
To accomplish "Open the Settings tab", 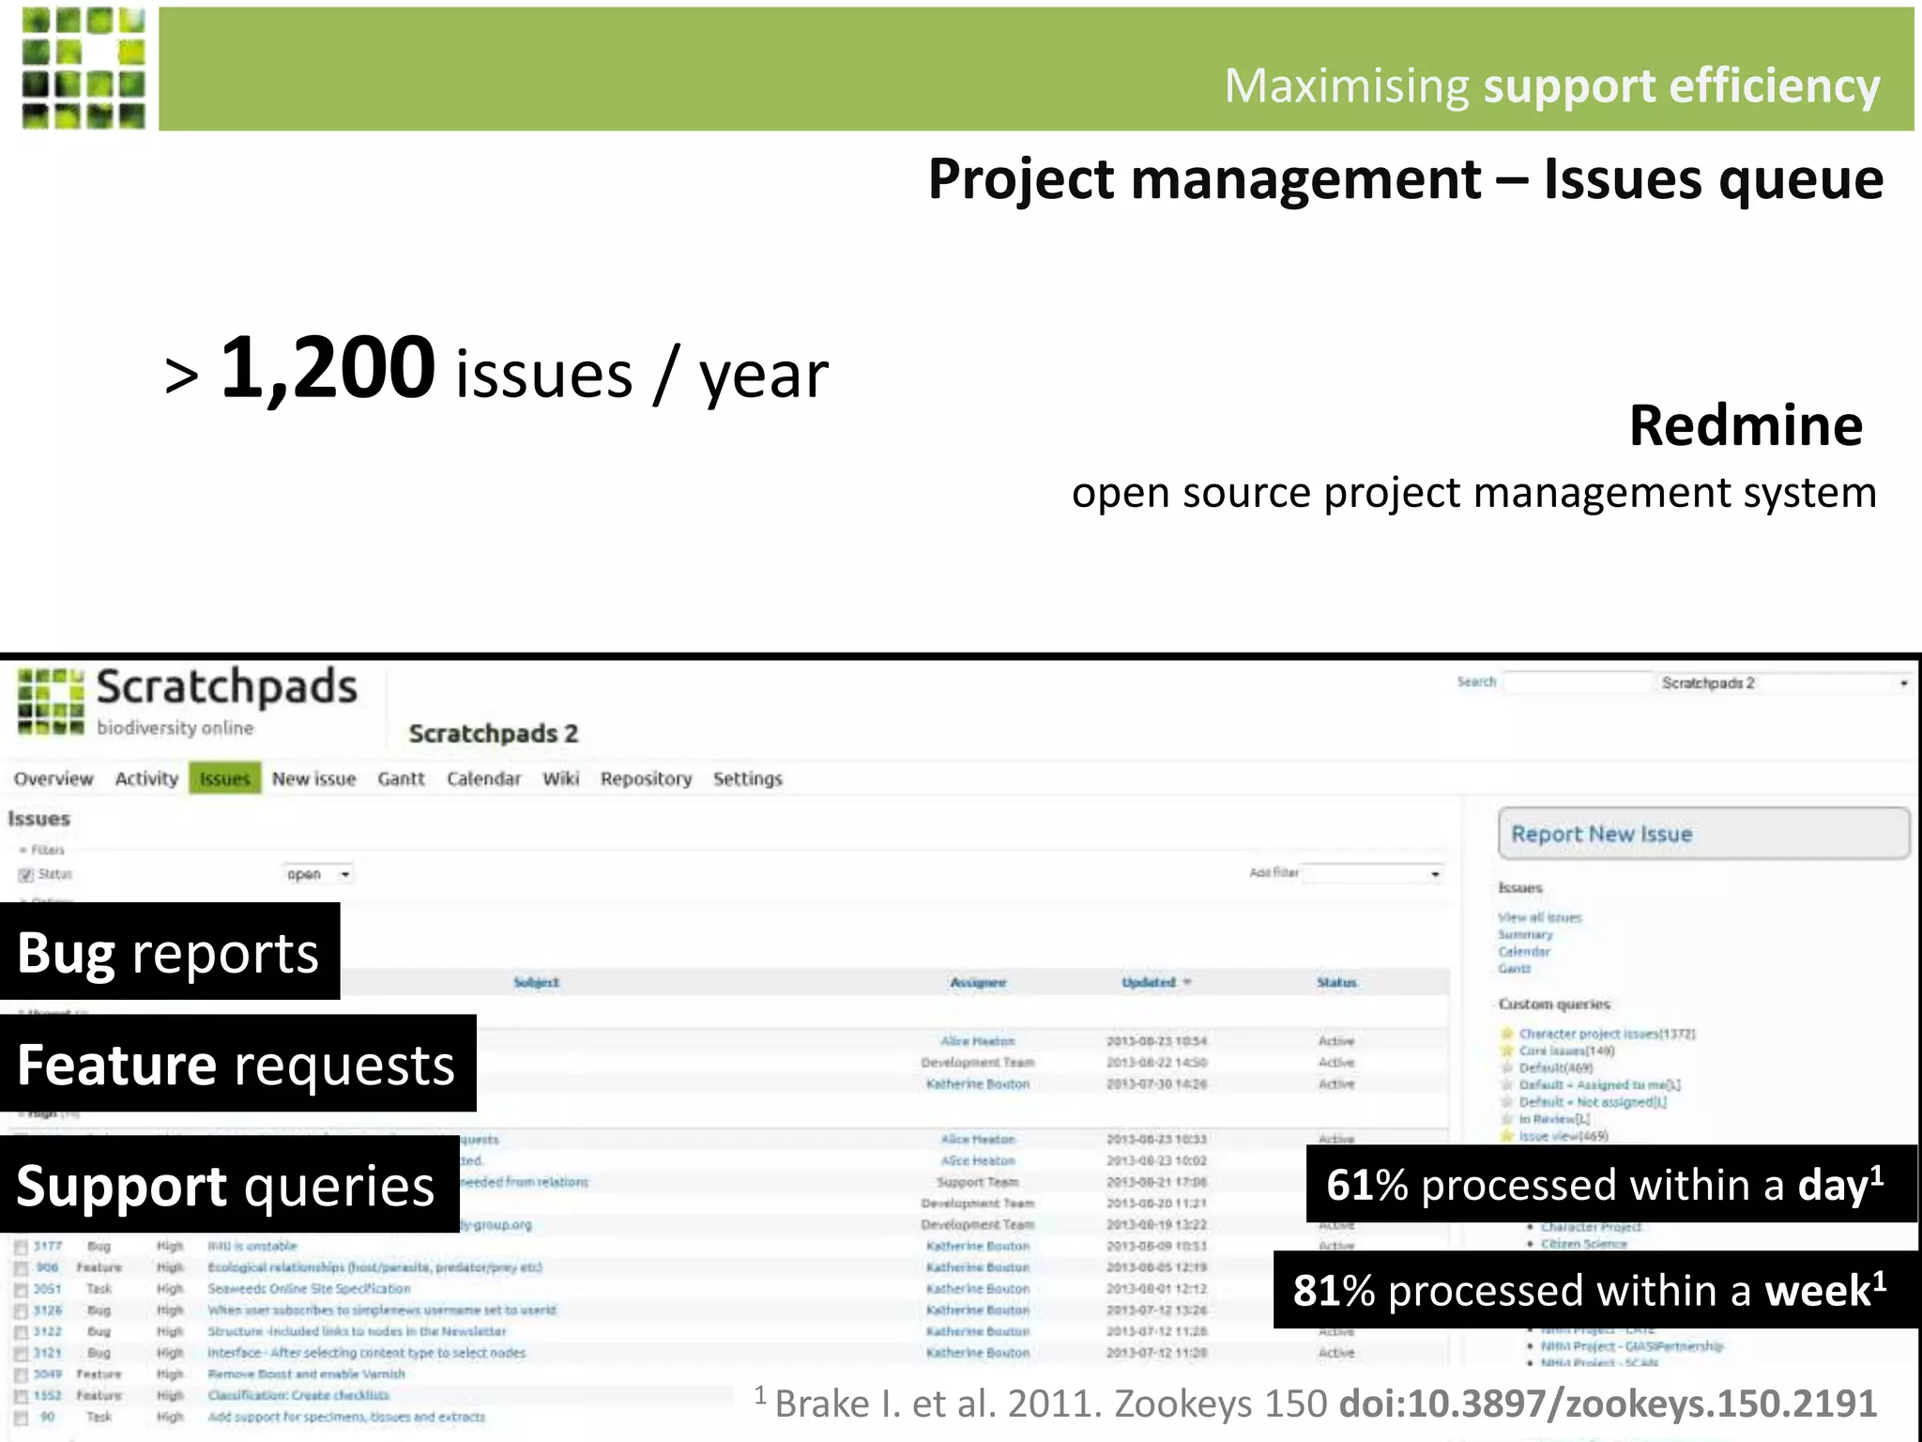I will [x=748, y=778].
